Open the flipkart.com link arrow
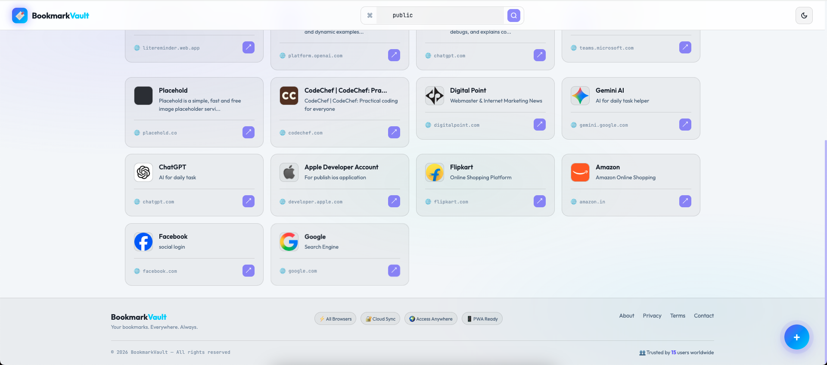 [540, 201]
